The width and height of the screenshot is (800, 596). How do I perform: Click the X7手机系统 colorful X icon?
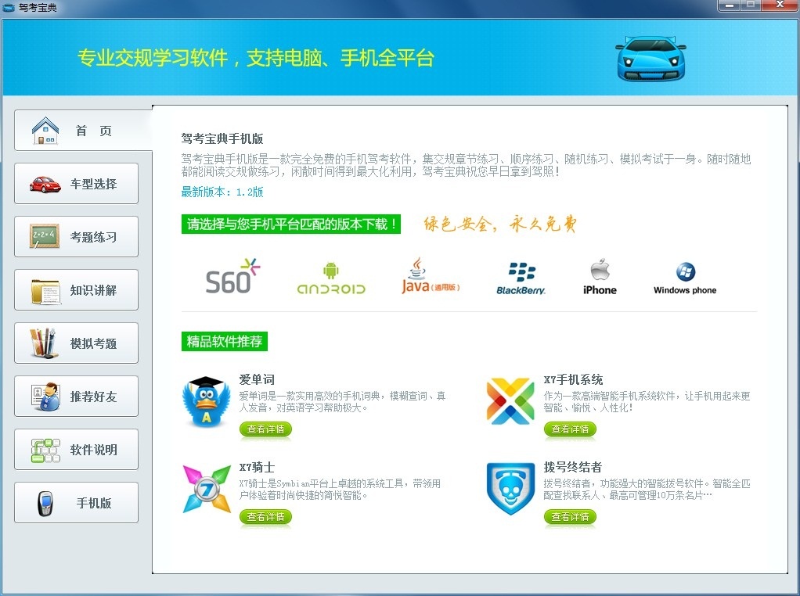[x=510, y=401]
